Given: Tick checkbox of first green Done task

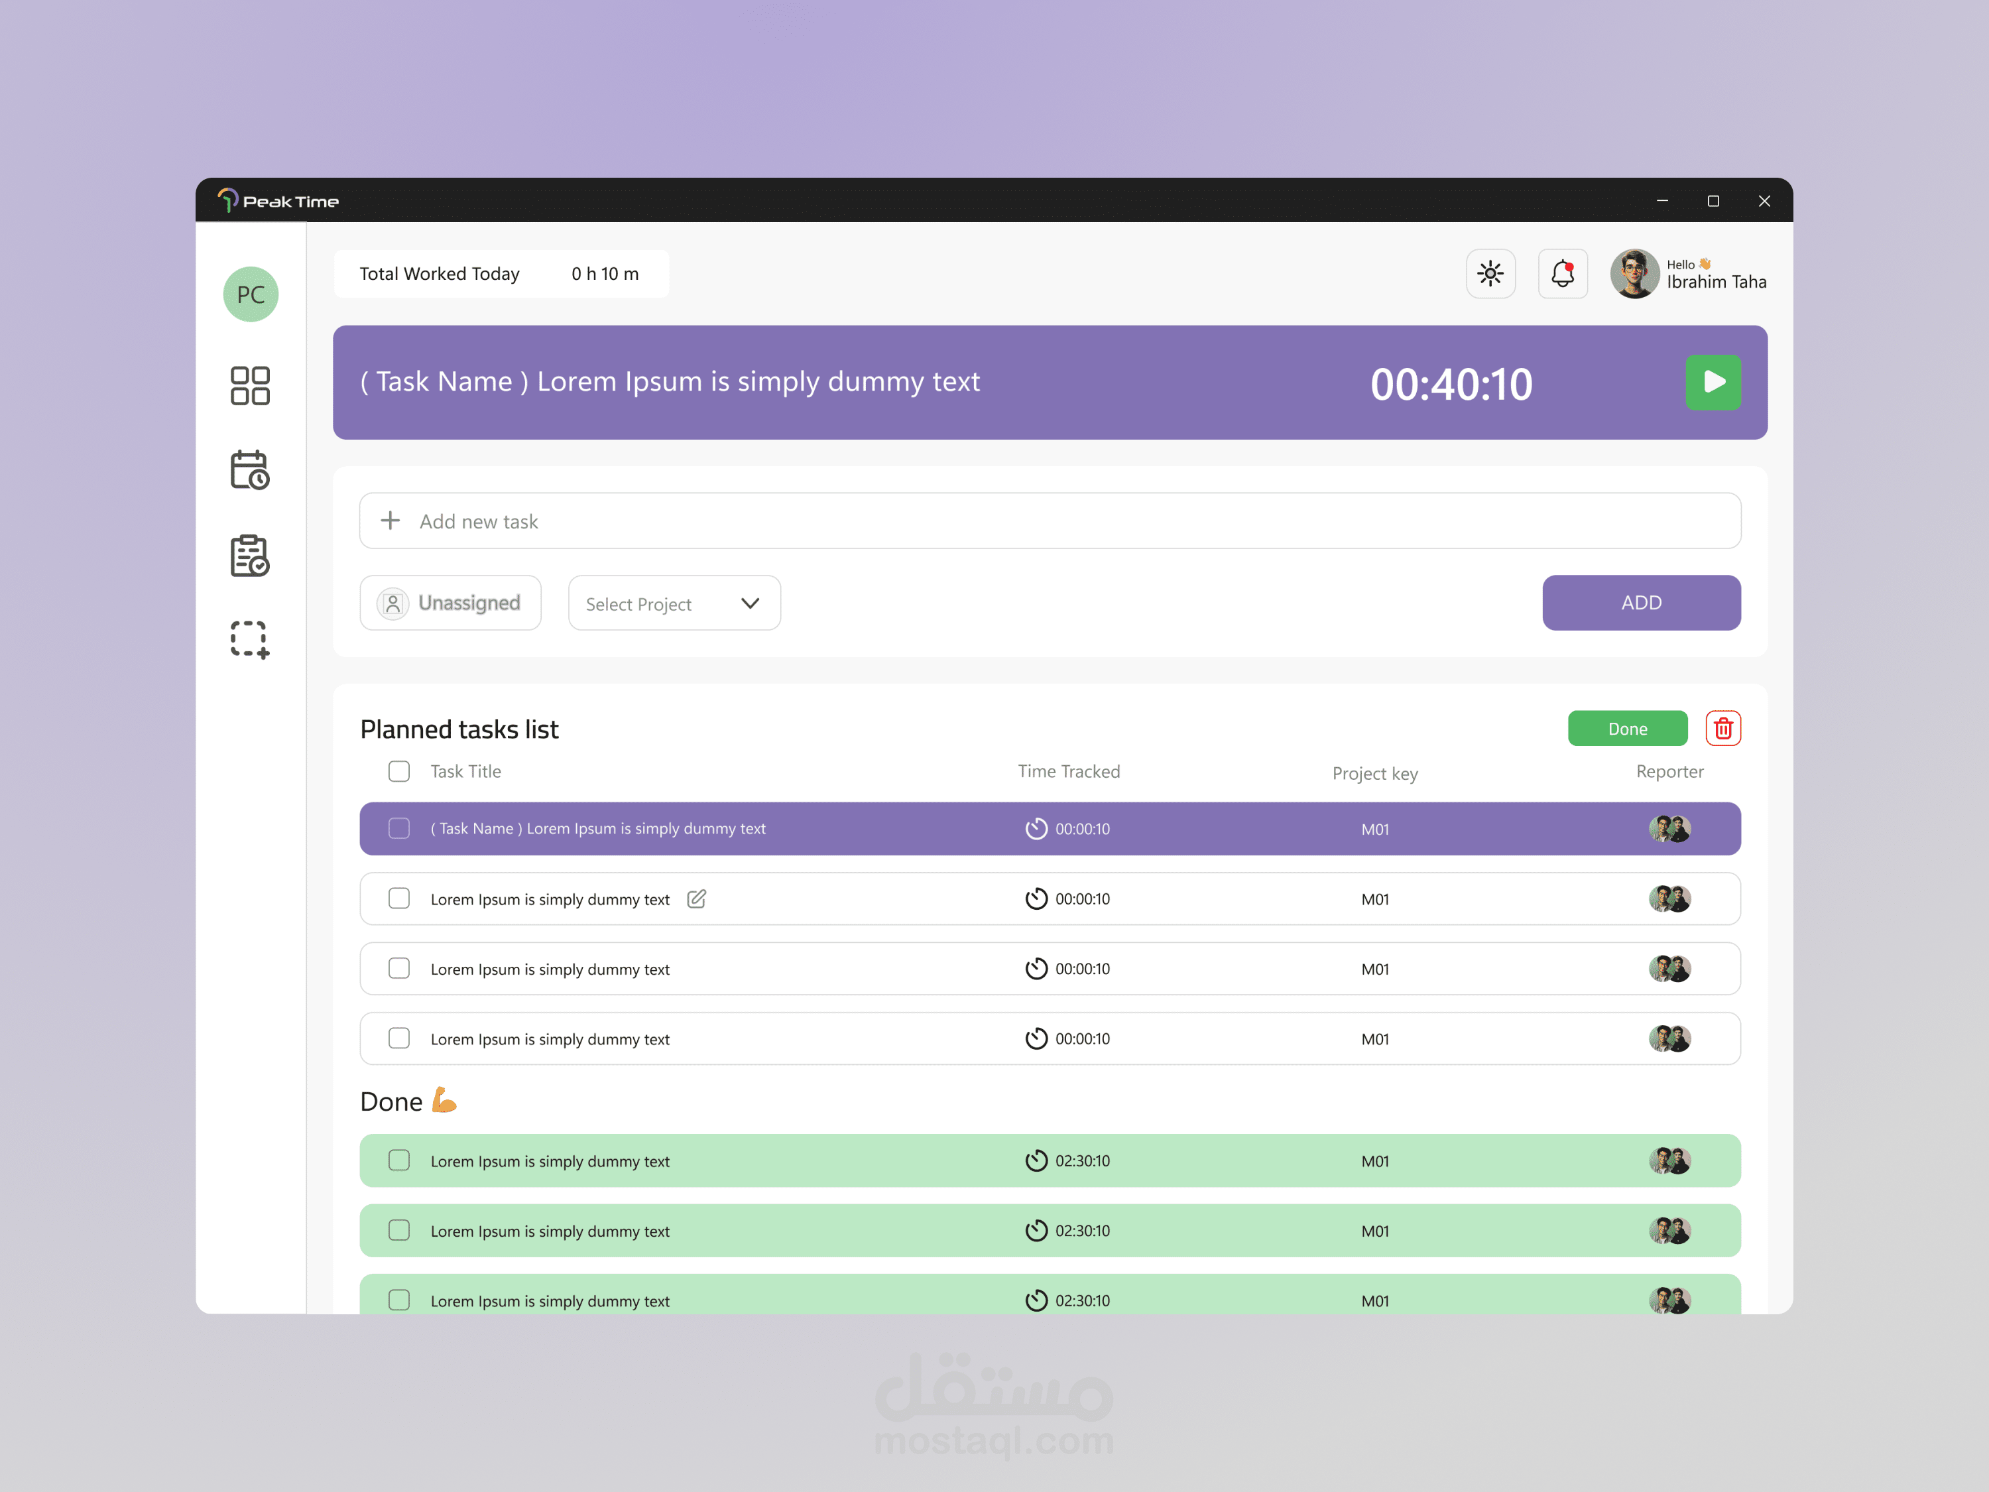Looking at the screenshot, I should coord(399,1160).
